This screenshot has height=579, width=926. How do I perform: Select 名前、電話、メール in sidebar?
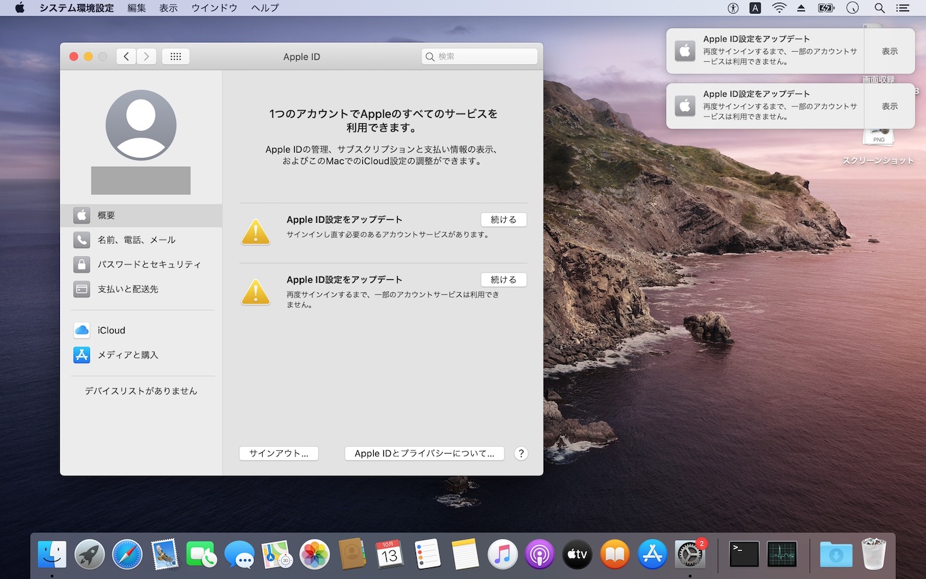point(141,240)
